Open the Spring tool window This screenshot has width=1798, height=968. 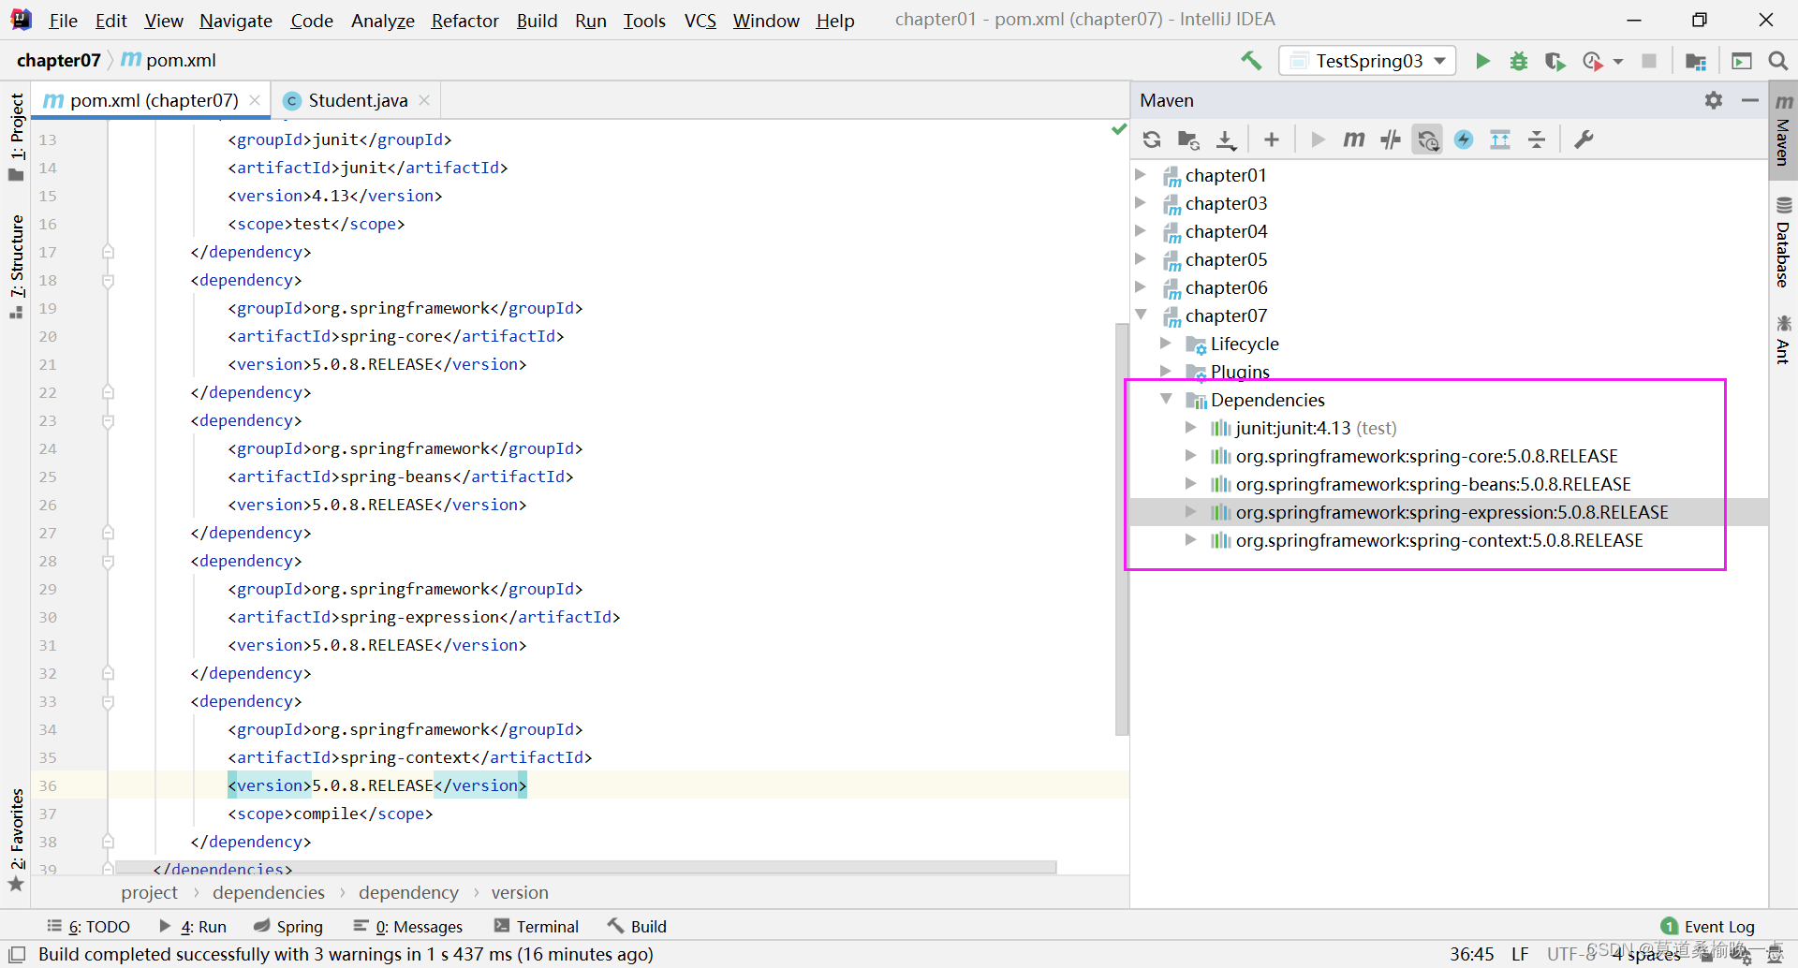(288, 926)
